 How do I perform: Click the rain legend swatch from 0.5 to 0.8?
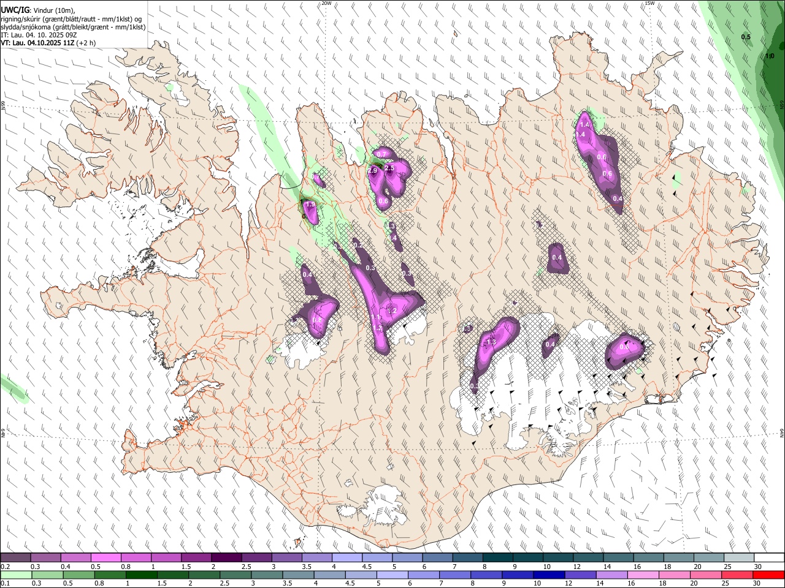click(x=78, y=575)
